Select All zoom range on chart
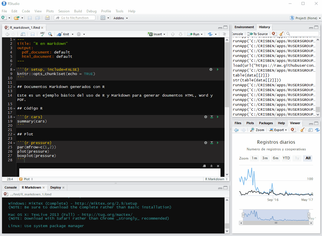This screenshot has width=322, height=236. click(308, 158)
